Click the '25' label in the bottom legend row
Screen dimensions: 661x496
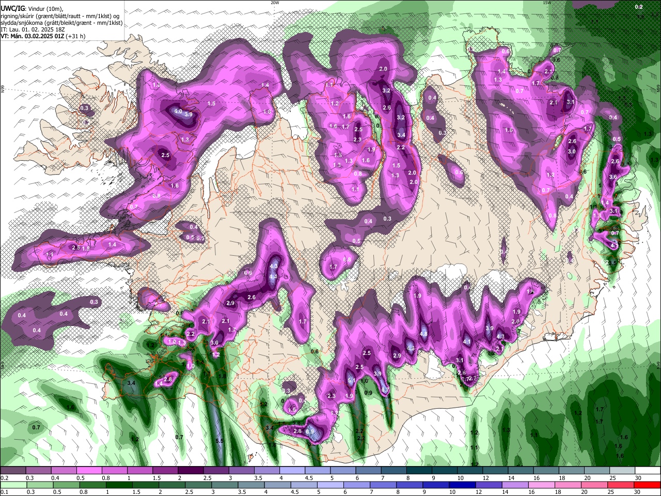pyautogui.click(x=610, y=492)
